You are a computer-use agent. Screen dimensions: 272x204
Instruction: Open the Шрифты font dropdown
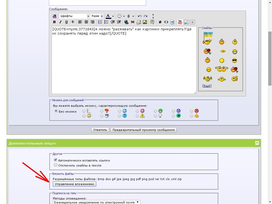point(74,16)
